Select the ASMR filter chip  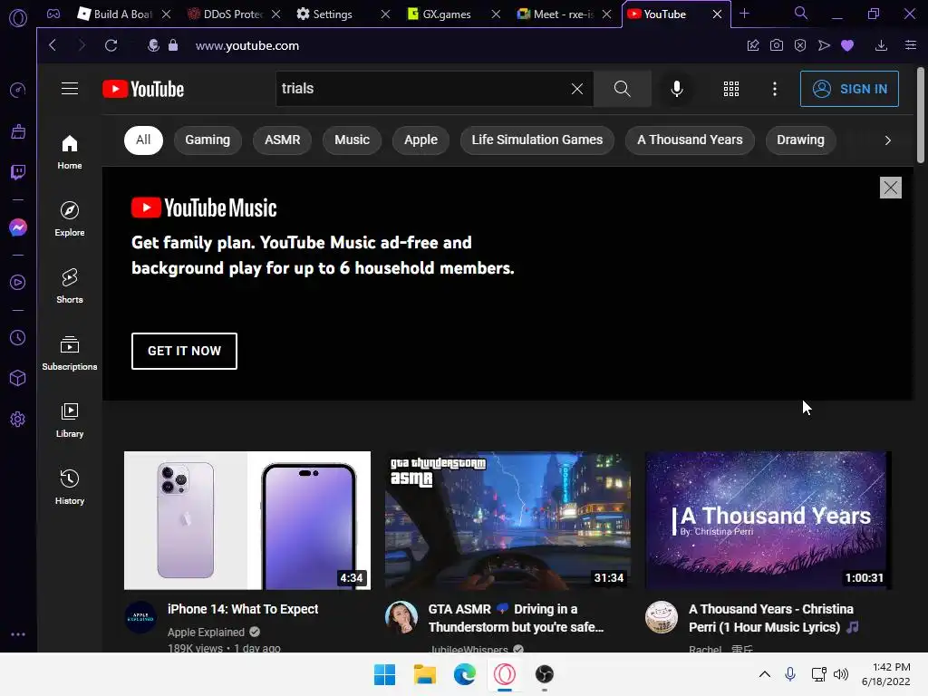click(x=283, y=140)
